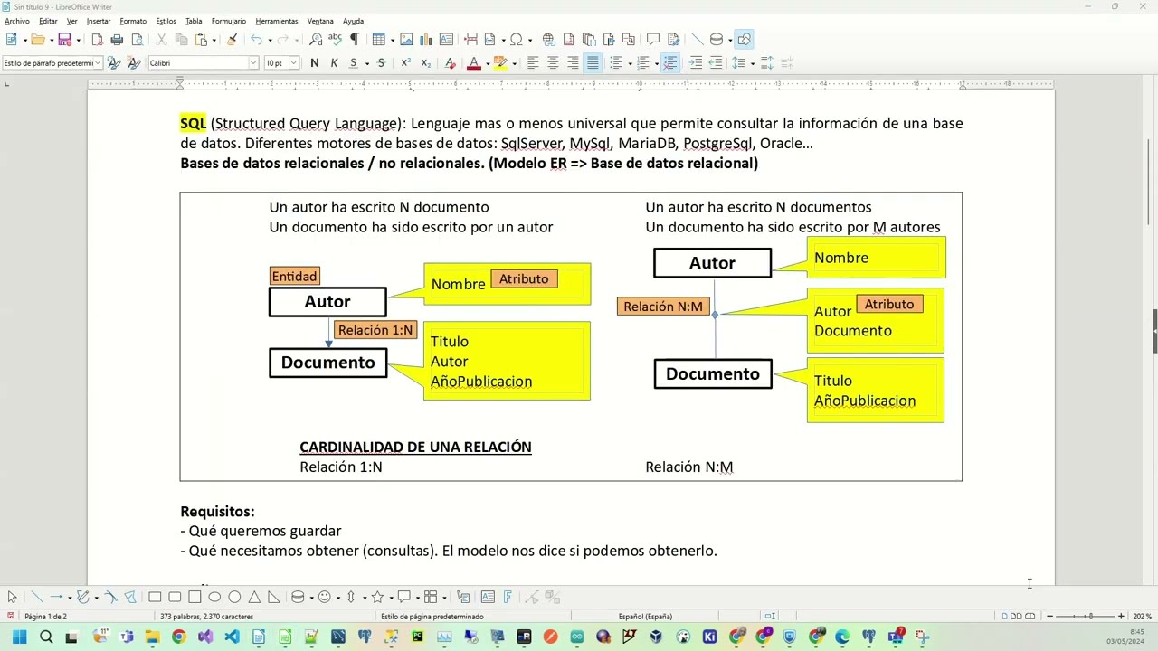This screenshot has height=651, width=1158.
Task: Toggle Align Left
Action: (x=533, y=63)
